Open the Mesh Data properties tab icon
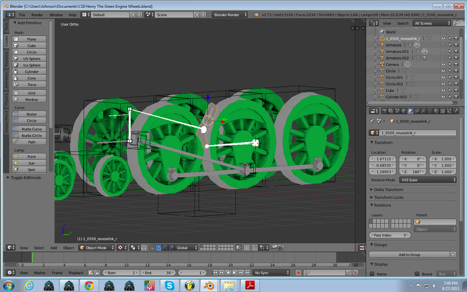 click(430, 111)
